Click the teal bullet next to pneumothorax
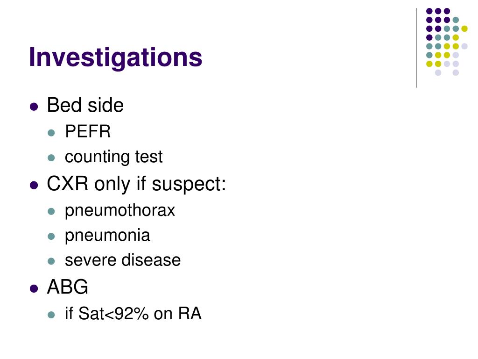The image size is (478, 359). click(51, 211)
